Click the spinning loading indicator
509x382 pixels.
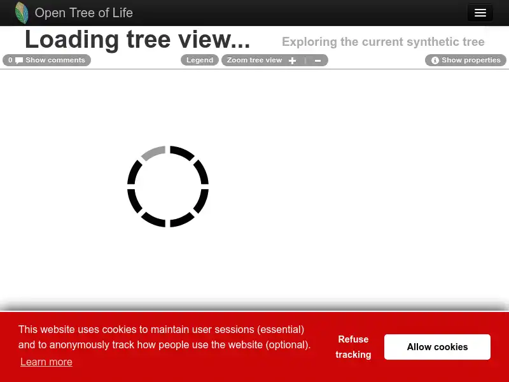pyautogui.click(x=168, y=187)
